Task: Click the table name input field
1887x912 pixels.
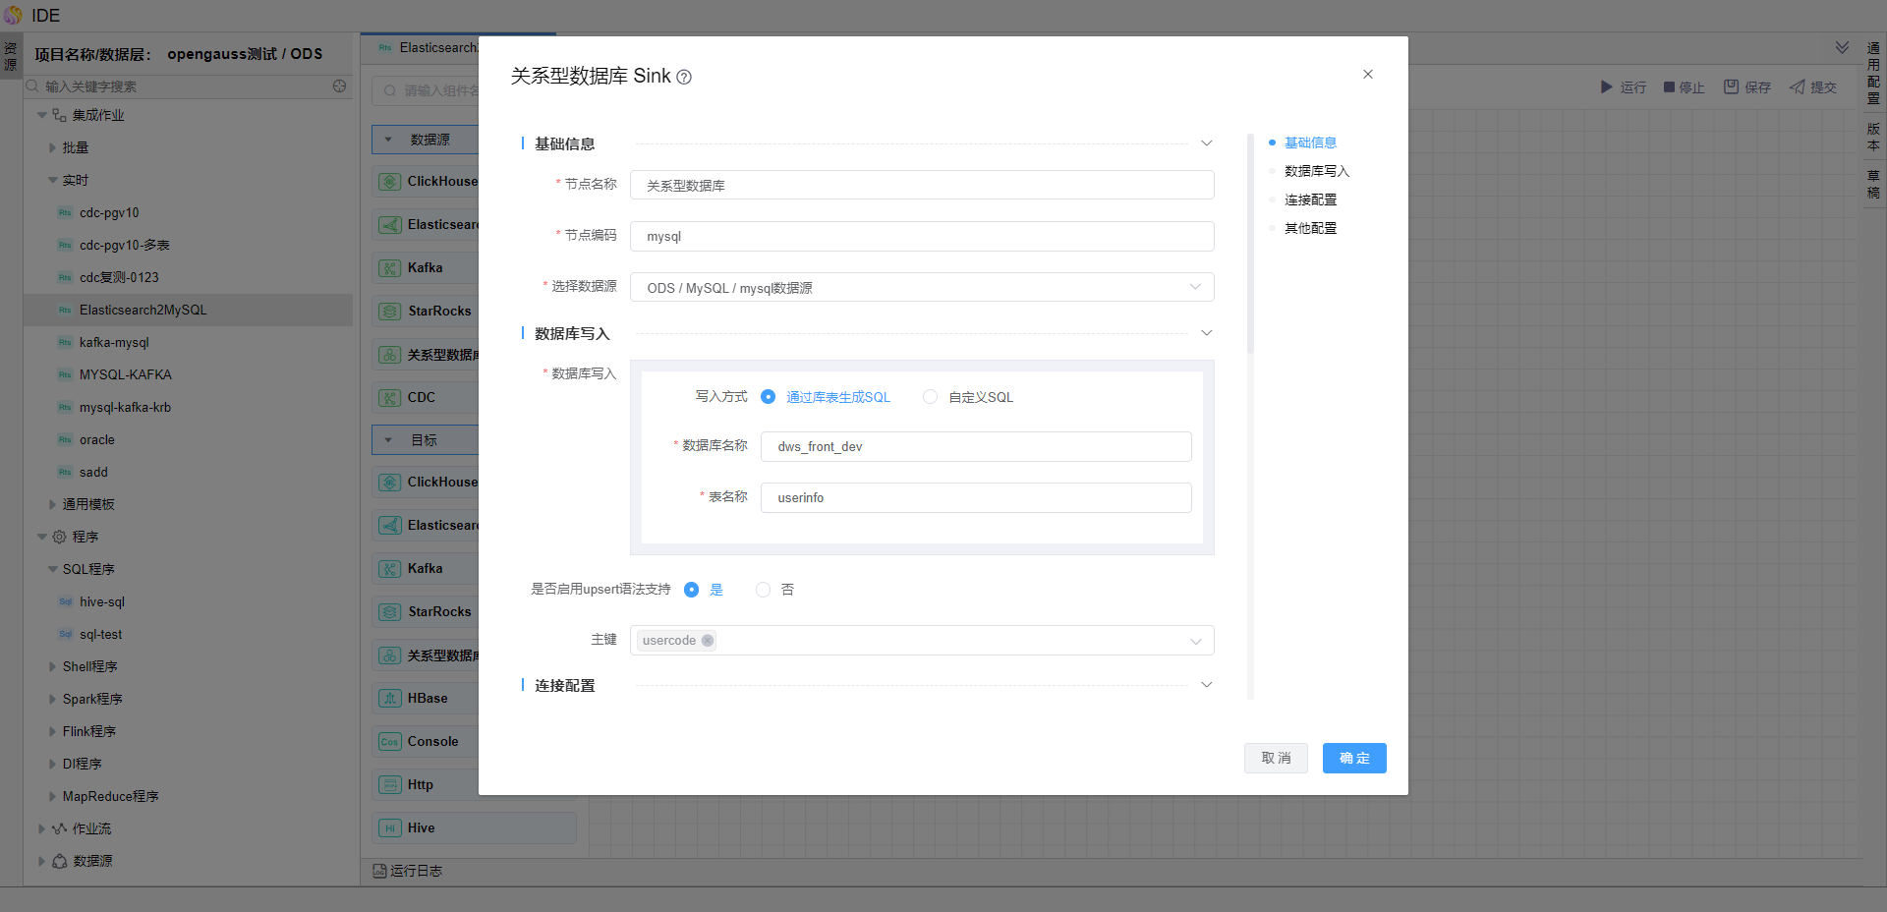Action: pyautogui.click(x=975, y=498)
